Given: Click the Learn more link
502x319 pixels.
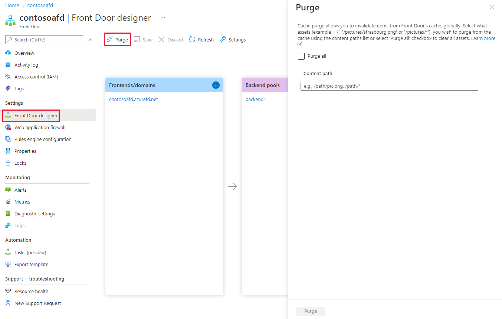Looking at the screenshot, I should click(483, 38).
